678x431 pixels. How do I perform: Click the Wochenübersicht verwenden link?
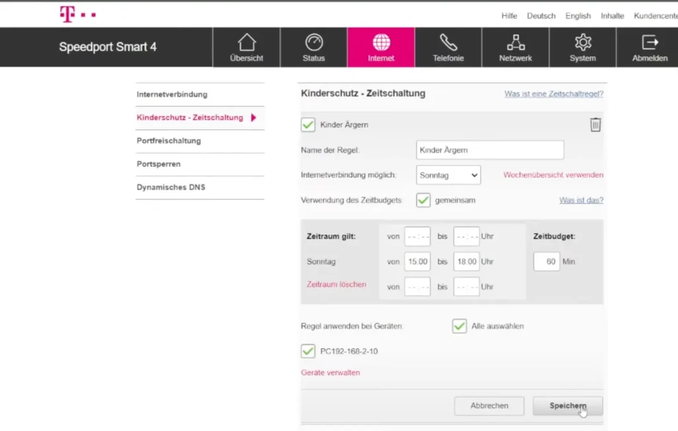tap(553, 175)
